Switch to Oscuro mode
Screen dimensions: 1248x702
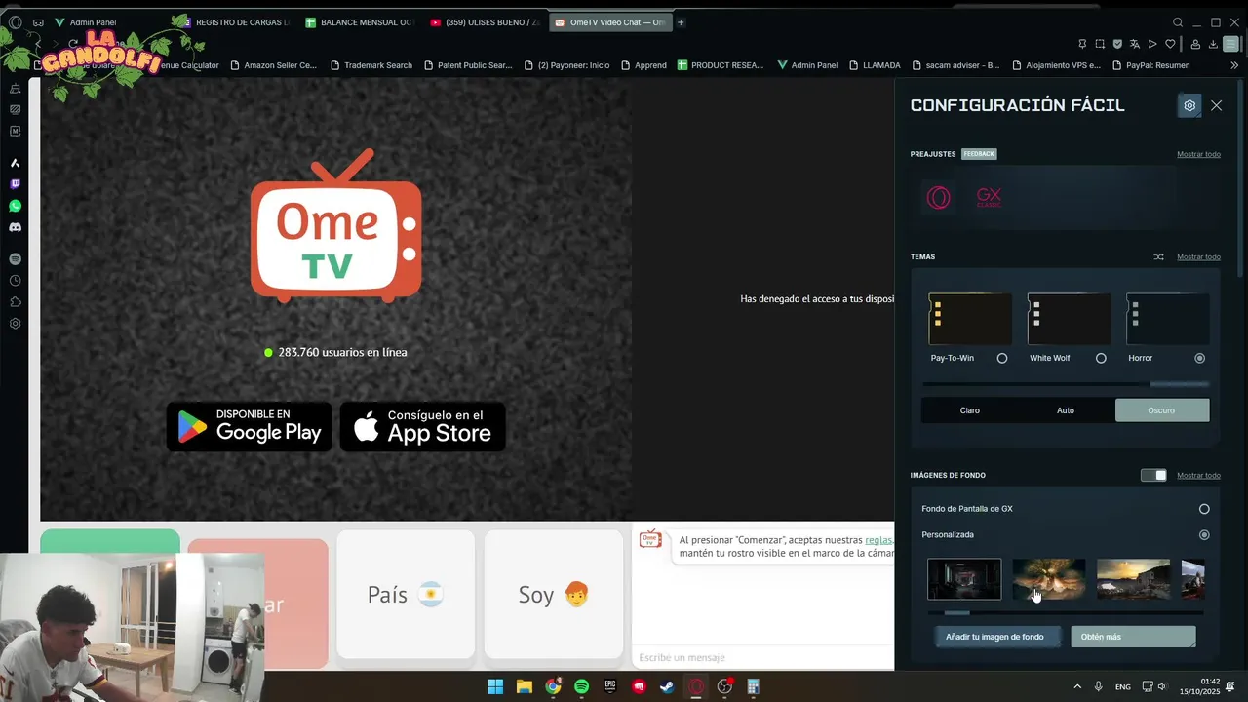tap(1162, 410)
